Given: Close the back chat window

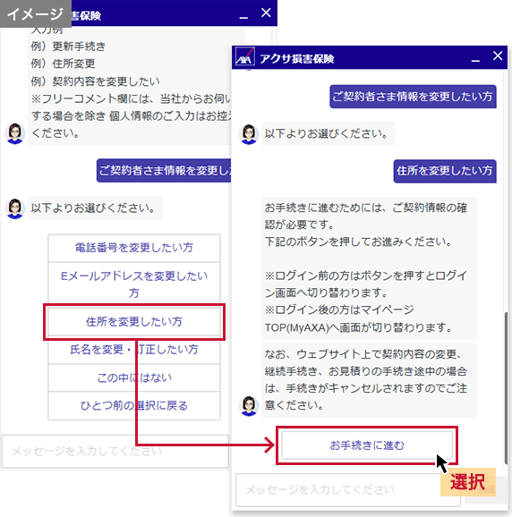Looking at the screenshot, I should click(266, 13).
